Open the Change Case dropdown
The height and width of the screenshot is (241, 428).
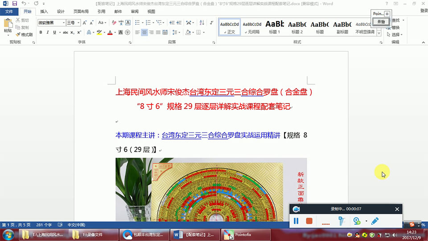point(102,23)
